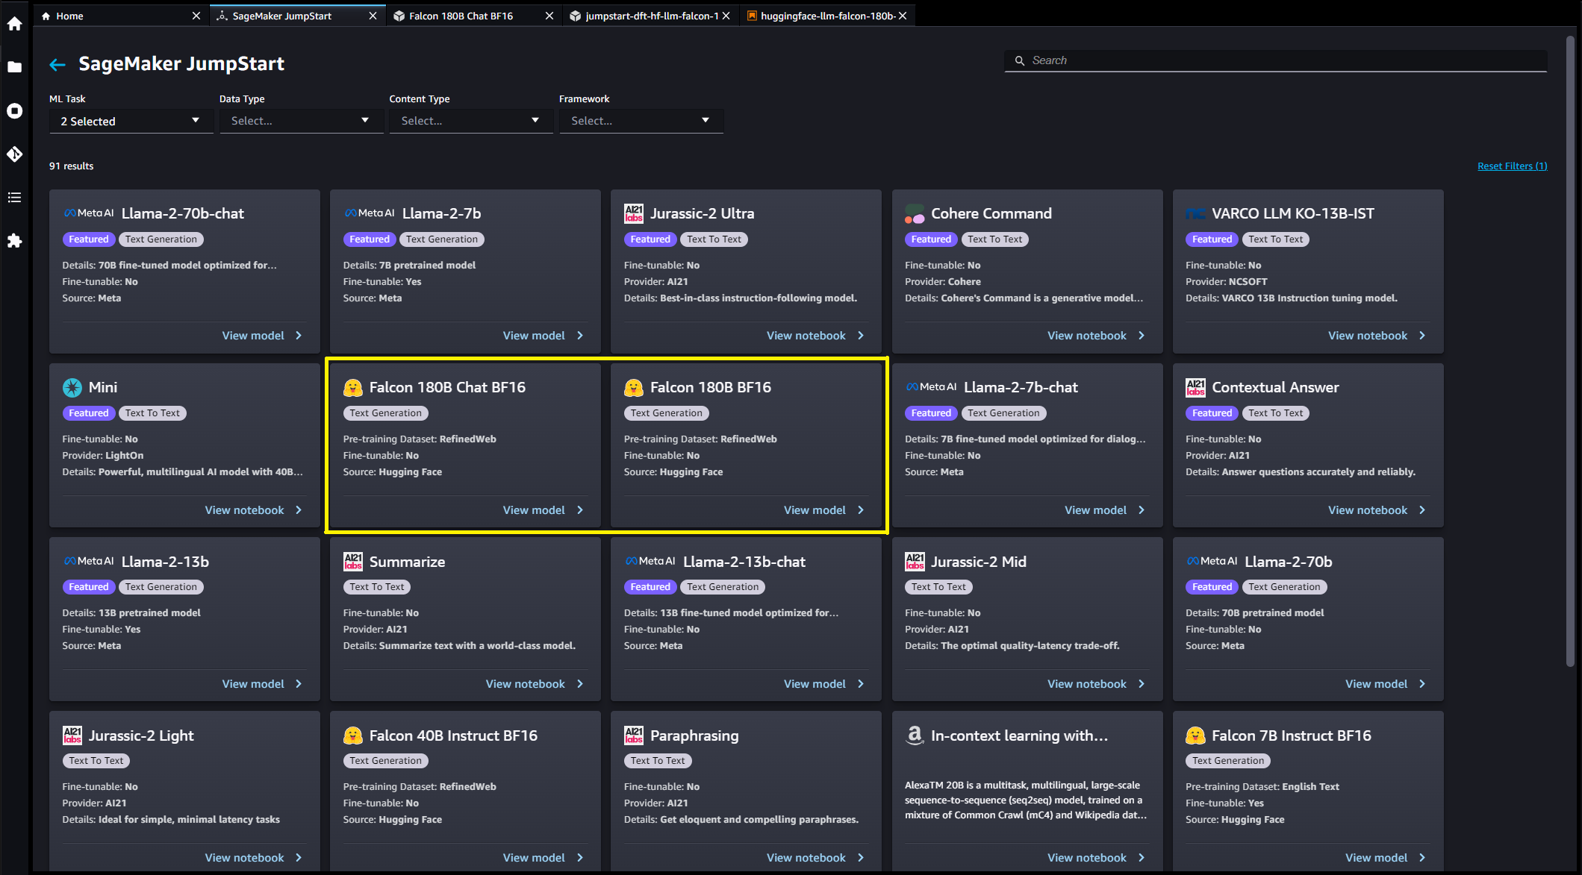
Task: Open the file browser folder icon
Action: click(x=14, y=67)
